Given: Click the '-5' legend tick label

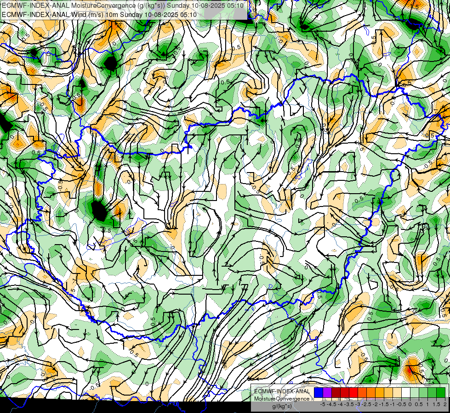Looking at the screenshot, I should (323, 404).
